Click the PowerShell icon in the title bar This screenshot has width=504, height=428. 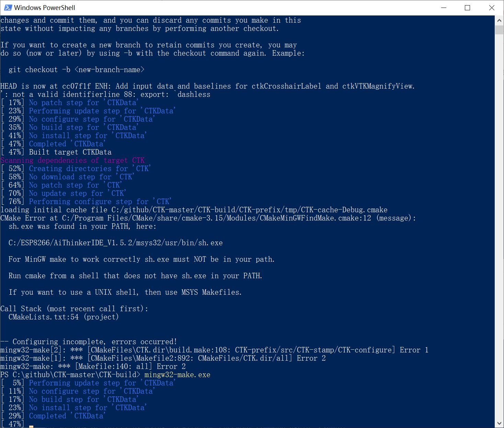point(8,8)
